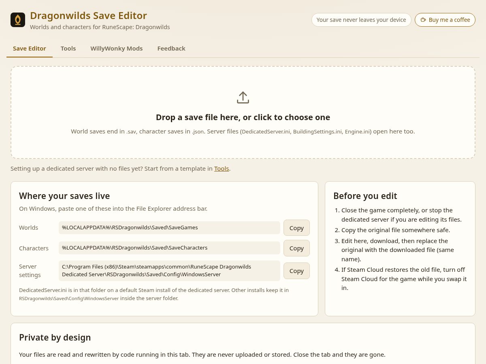The height and width of the screenshot is (364, 486).
Task: Click the 'Private by design' heading
Action: pyautogui.click(x=55, y=337)
